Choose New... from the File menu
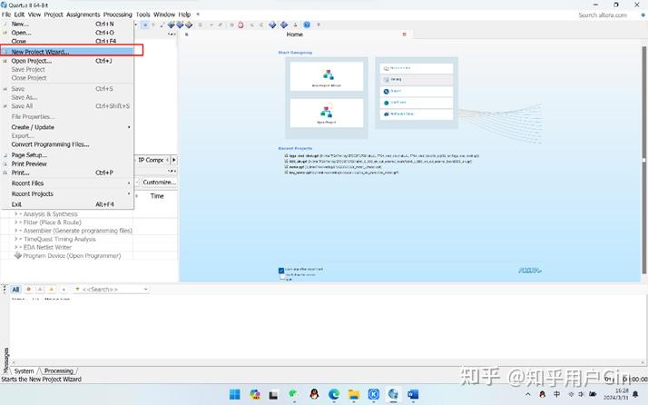Viewport: 648px width, 405px height. 67,24
